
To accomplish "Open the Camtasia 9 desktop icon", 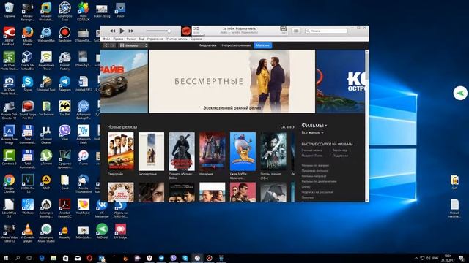I will [x=9, y=157].
